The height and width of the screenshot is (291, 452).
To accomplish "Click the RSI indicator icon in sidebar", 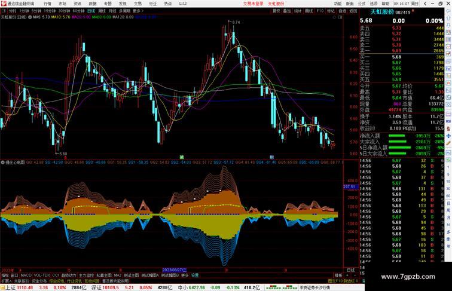I will tap(448, 121).
